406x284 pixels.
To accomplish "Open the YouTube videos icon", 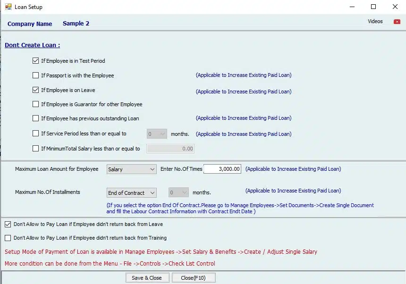I will (x=397, y=22).
